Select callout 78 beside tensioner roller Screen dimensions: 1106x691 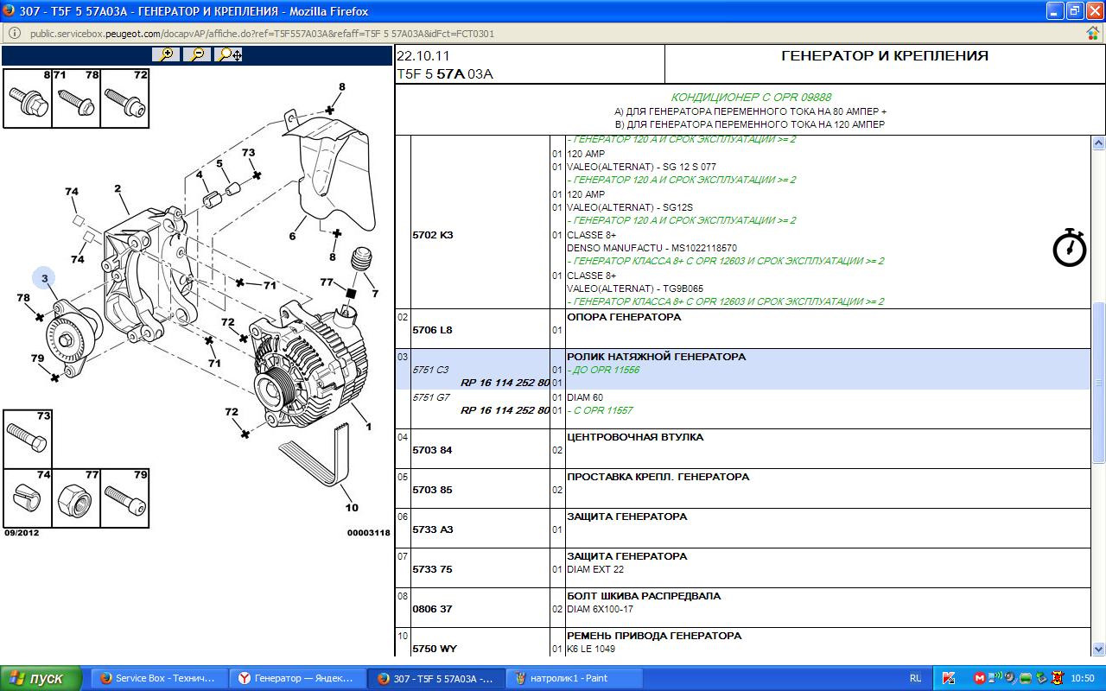(x=23, y=298)
